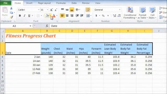This screenshot has height=94, width=167.
Task: Center the cell text horizontally
Action: (67, 16)
